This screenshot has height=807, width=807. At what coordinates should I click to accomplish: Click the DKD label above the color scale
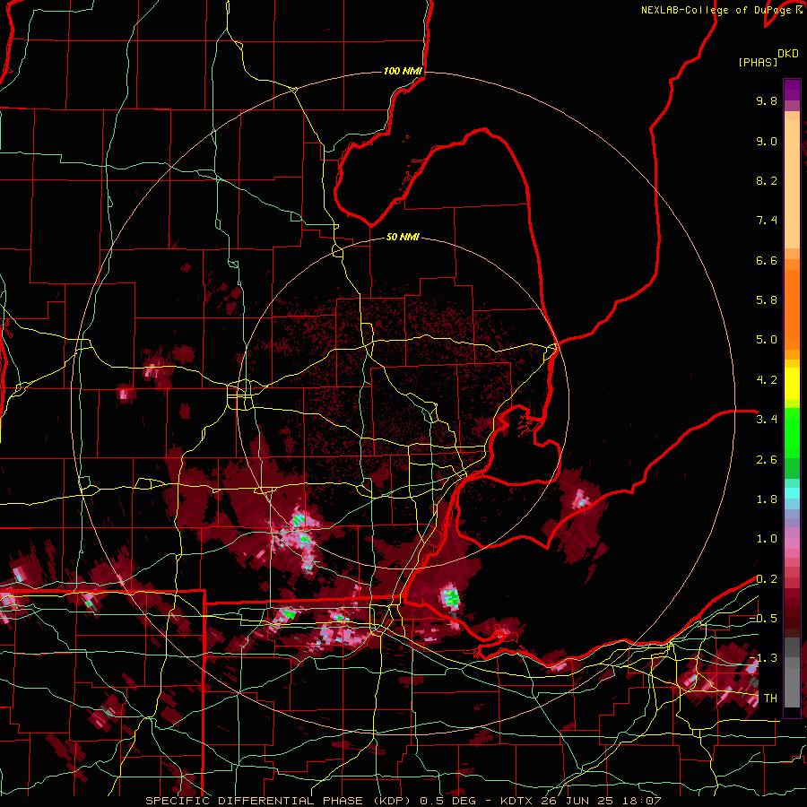(x=788, y=54)
